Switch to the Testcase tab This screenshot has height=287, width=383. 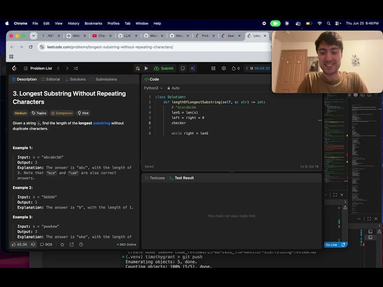tap(155, 178)
